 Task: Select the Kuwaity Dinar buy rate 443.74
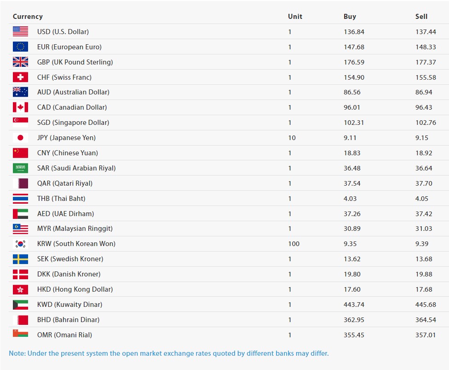pyautogui.click(x=354, y=305)
